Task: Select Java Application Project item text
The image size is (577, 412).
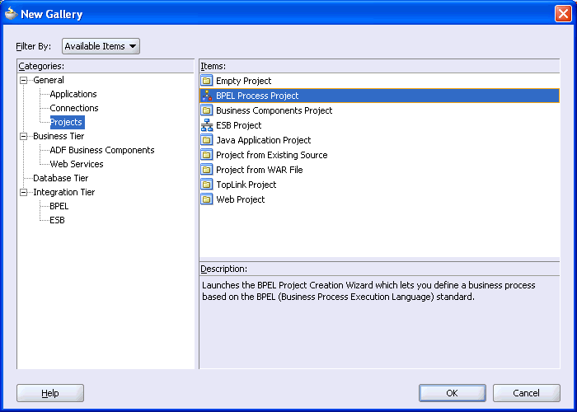Action: coord(264,140)
